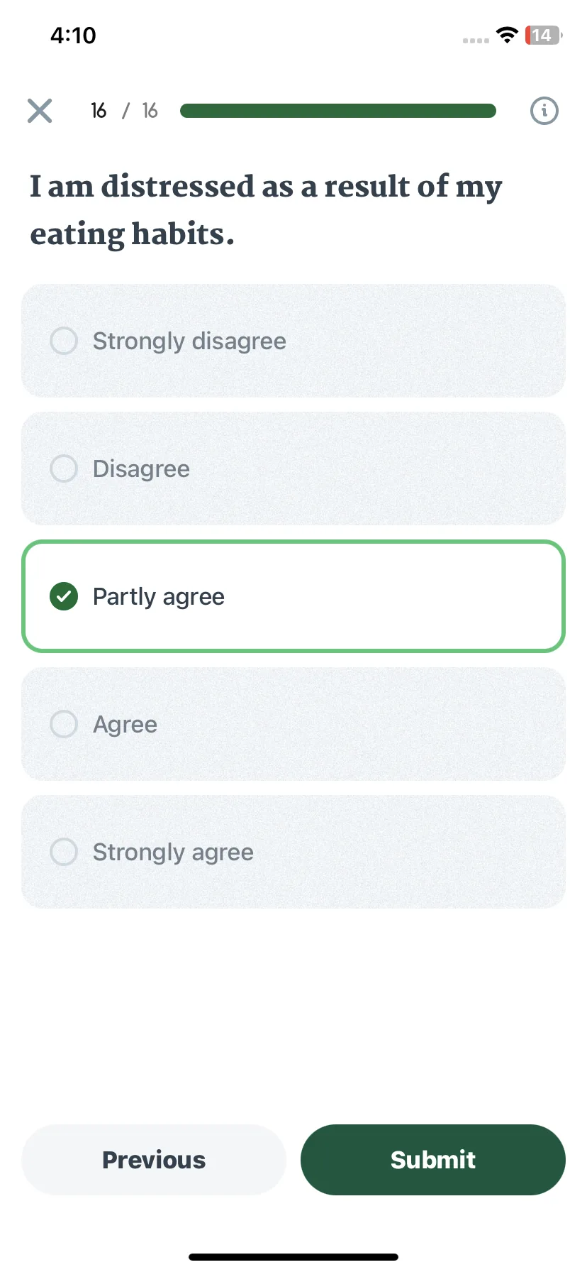The height and width of the screenshot is (1272, 587).
Task: Tap the 4:10 clock in status bar
Action: pos(73,35)
